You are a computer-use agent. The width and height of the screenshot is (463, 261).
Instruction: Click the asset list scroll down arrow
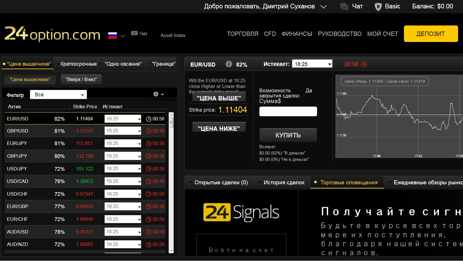pos(171,251)
